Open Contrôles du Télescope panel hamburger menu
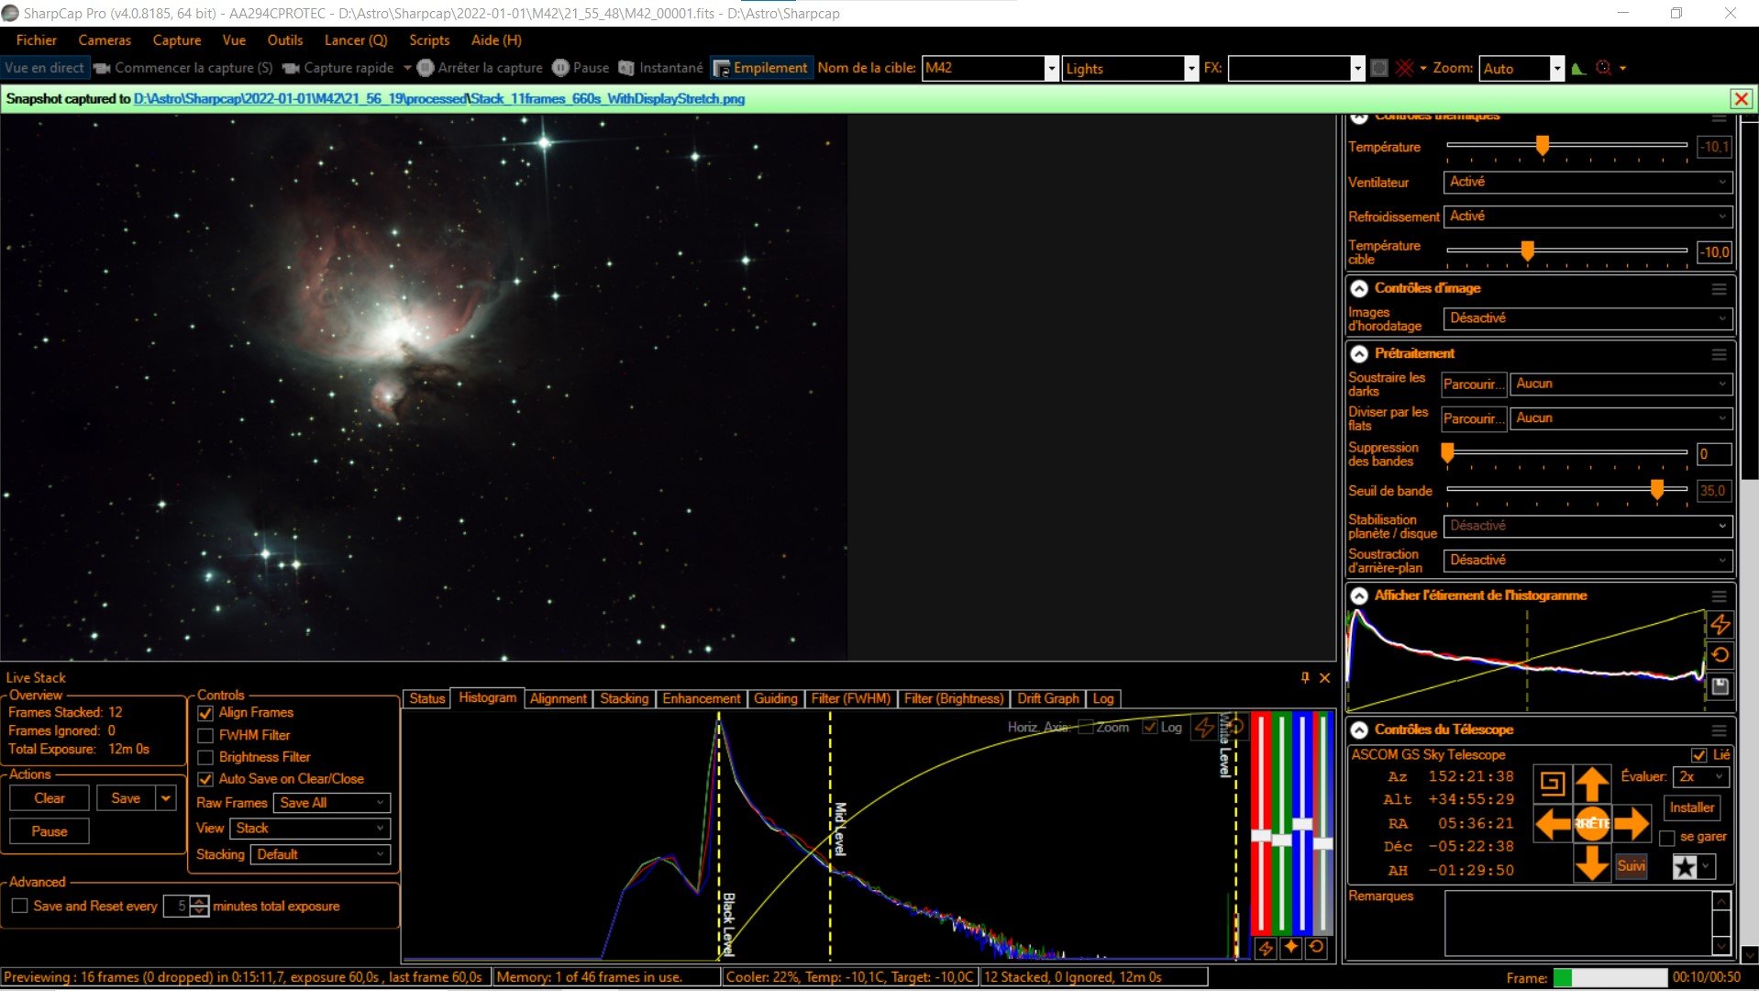Viewport: 1759px width, 991px height. 1719,730
